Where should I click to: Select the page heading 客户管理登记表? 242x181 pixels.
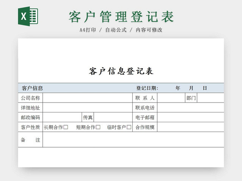(121, 17)
